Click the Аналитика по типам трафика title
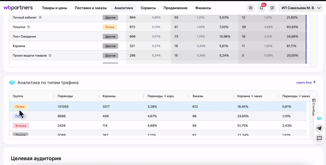The height and width of the screenshot is (165, 326). [48, 82]
